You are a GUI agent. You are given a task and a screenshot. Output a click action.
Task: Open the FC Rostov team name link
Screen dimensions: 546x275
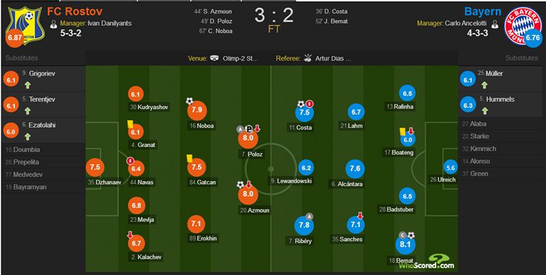(x=74, y=12)
